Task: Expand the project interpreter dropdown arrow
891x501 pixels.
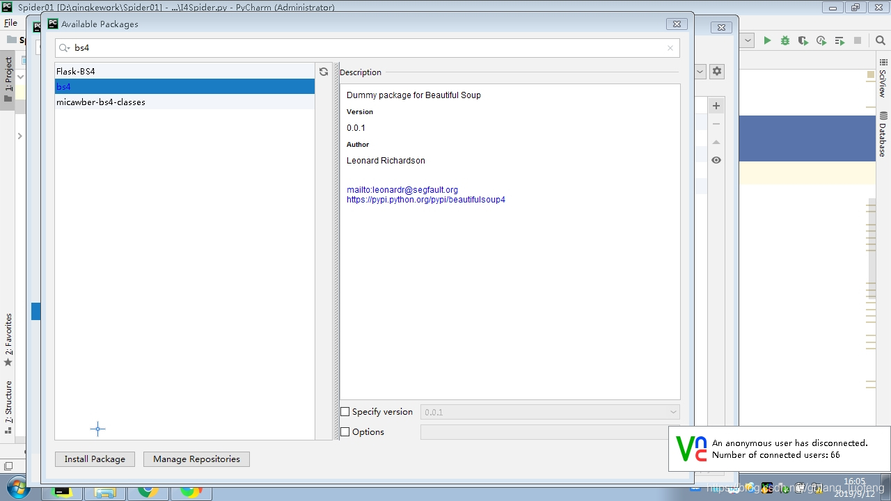Action: click(700, 71)
